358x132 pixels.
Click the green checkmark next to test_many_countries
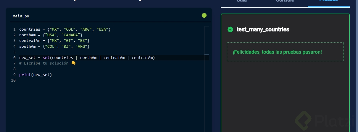[230, 29]
